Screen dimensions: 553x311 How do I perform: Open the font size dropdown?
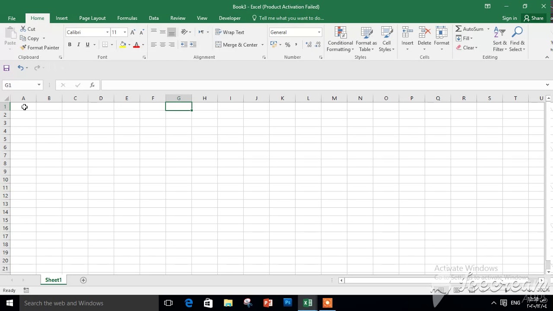[x=125, y=32]
